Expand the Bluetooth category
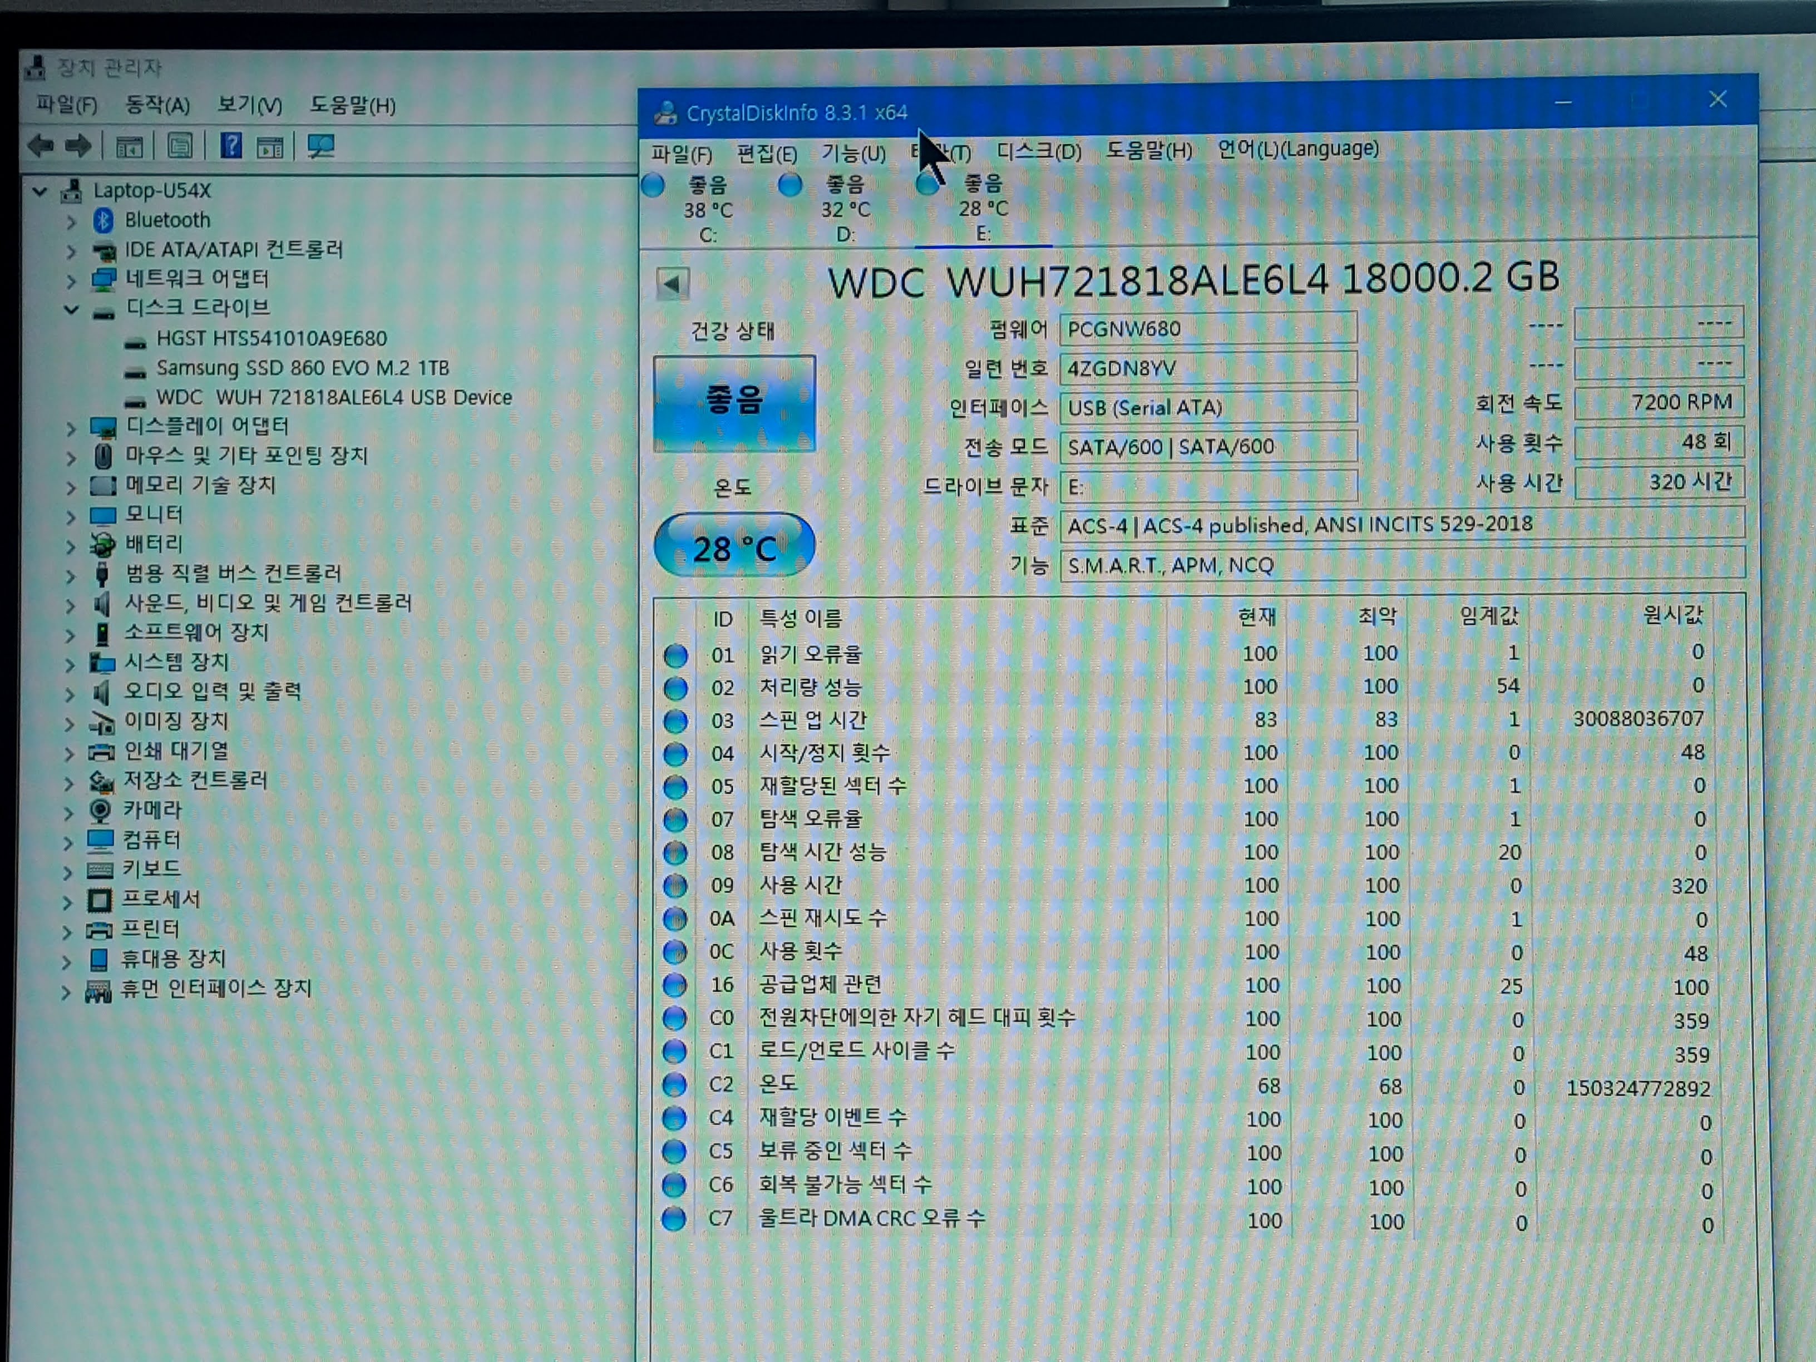This screenshot has width=1816, height=1362. (x=71, y=221)
